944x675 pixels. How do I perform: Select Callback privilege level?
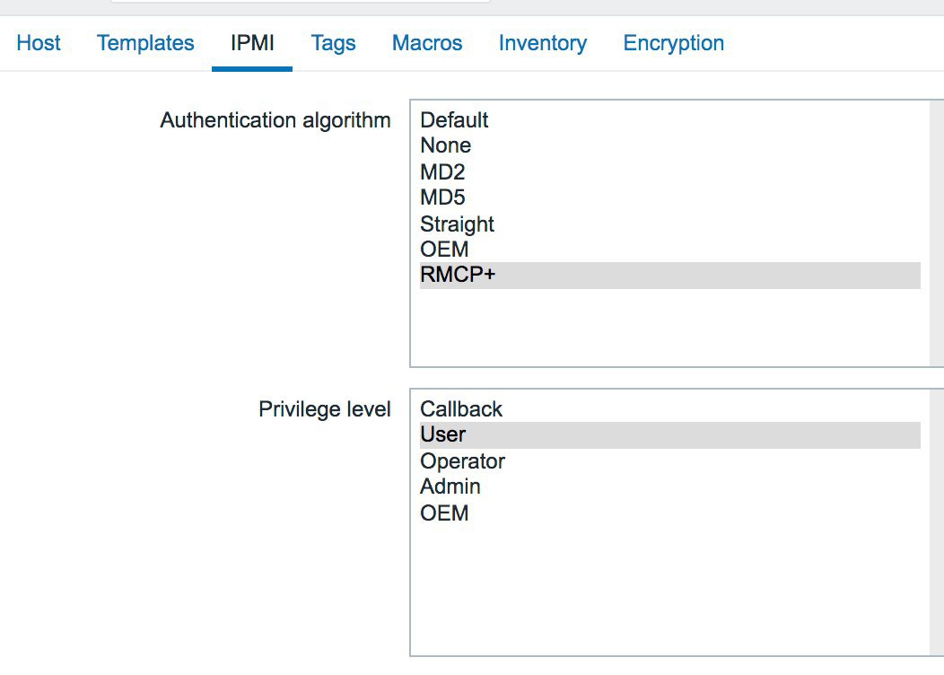click(x=670, y=408)
